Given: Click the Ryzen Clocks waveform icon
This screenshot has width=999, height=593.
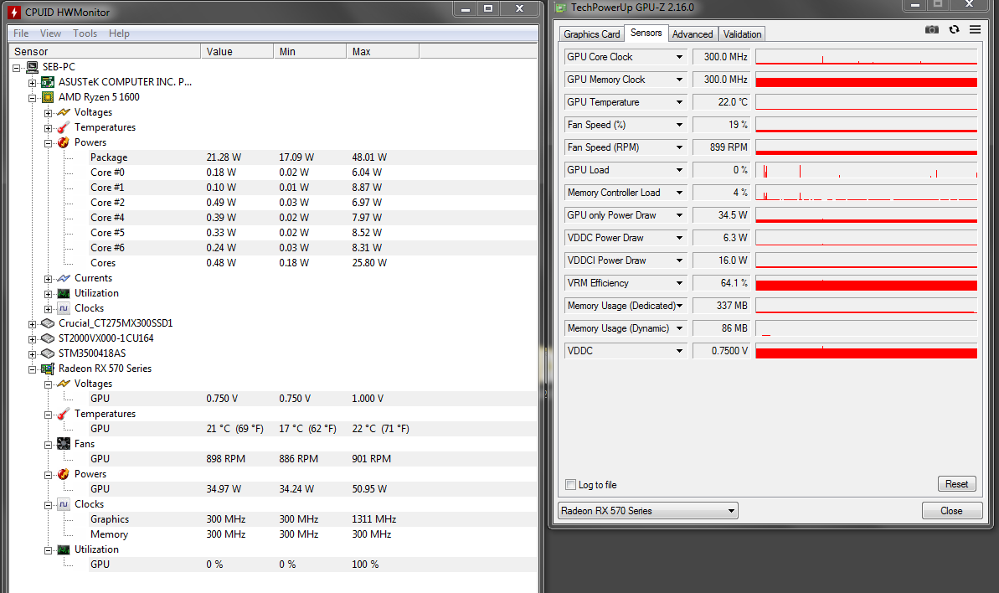Looking at the screenshot, I should 64,308.
